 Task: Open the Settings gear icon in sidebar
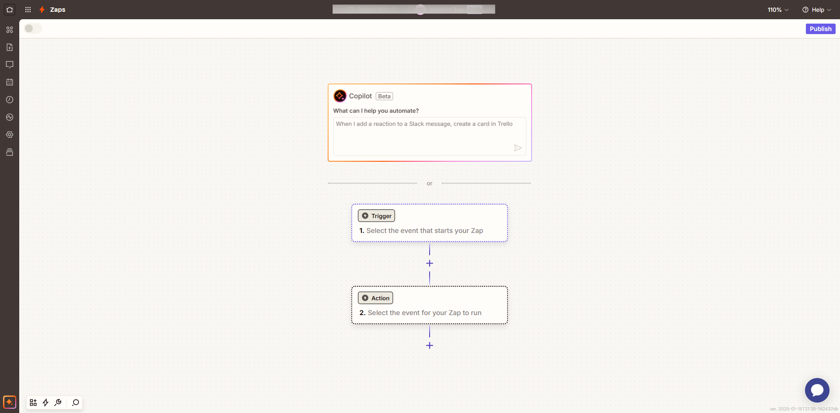point(10,135)
